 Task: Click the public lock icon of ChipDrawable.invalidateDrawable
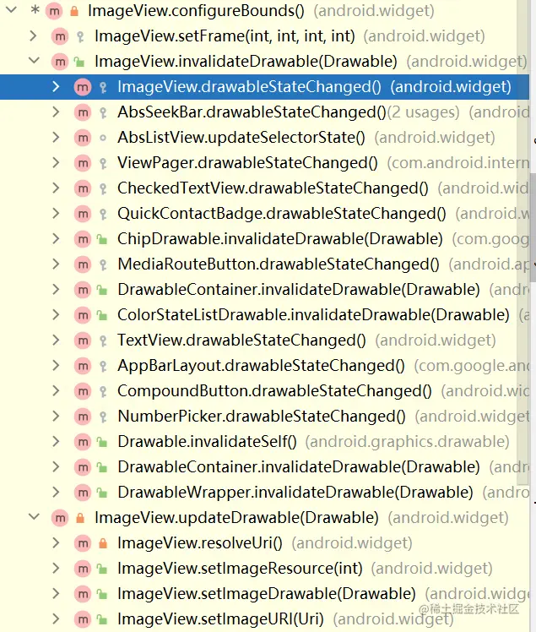click(102, 240)
